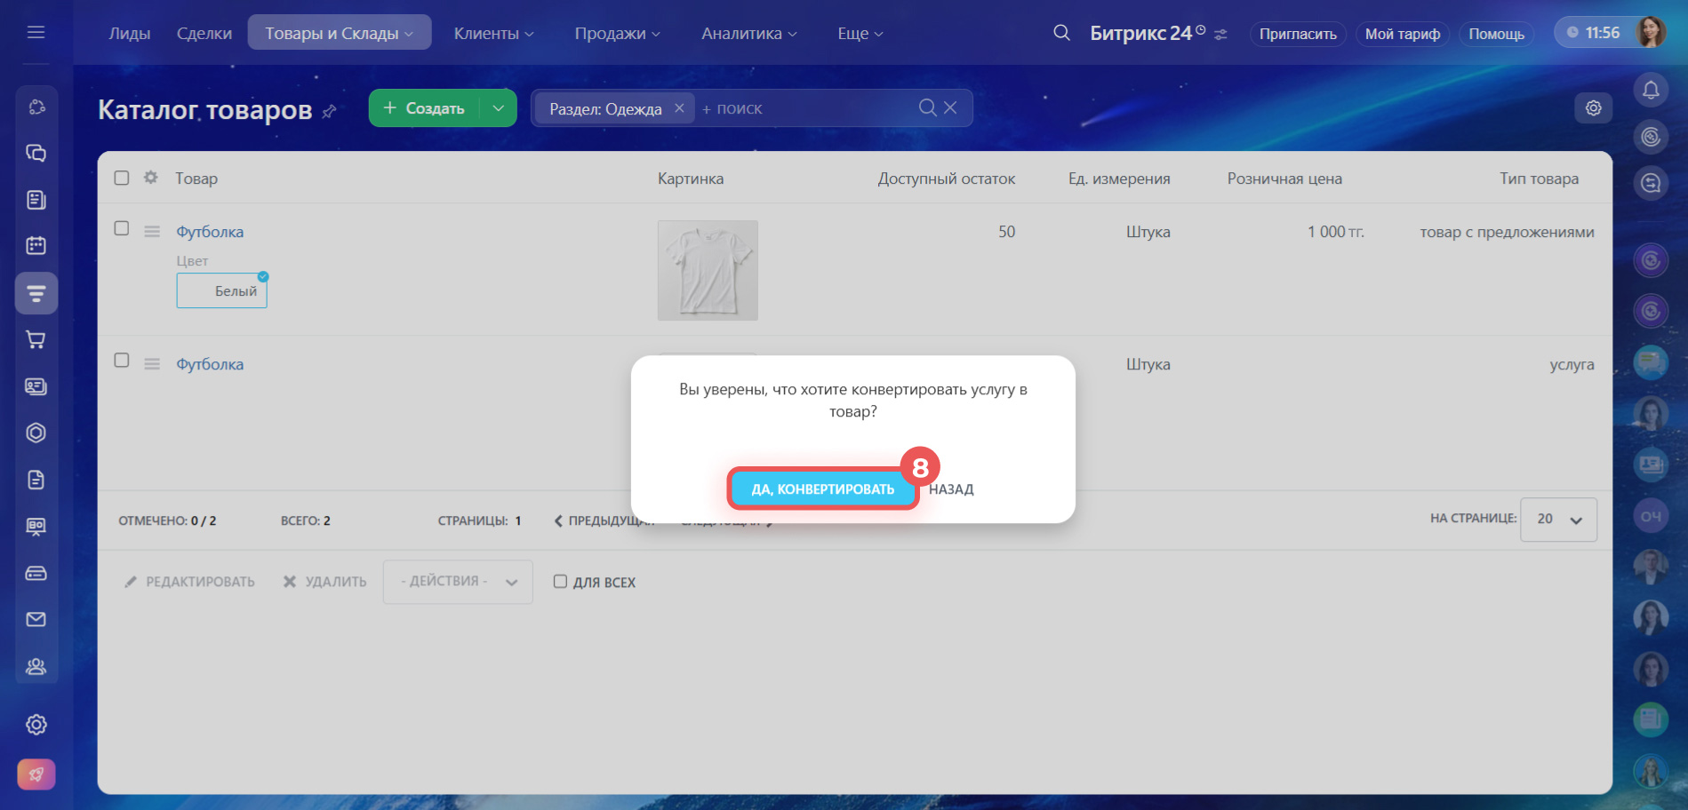The image size is (1688, 810).
Task: Expand the Создать button dropdown arrow
Action: click(498, 108)
